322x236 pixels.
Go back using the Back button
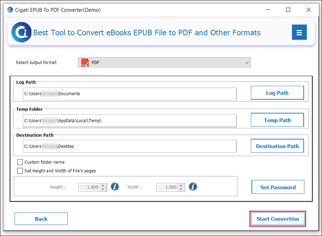click(x=41, y=219)
